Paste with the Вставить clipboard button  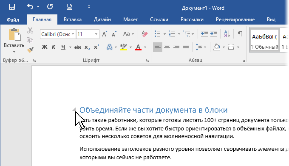[14, 37]
